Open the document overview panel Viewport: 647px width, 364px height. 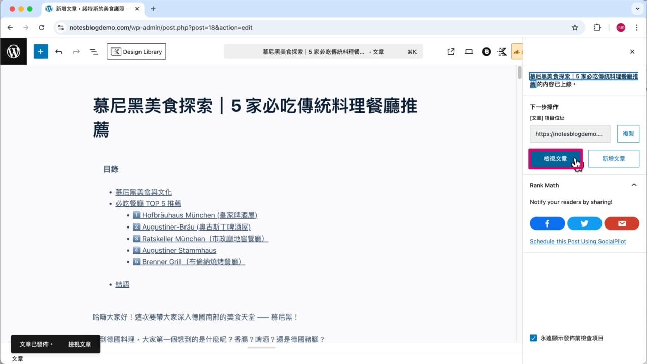coord(94,51)
